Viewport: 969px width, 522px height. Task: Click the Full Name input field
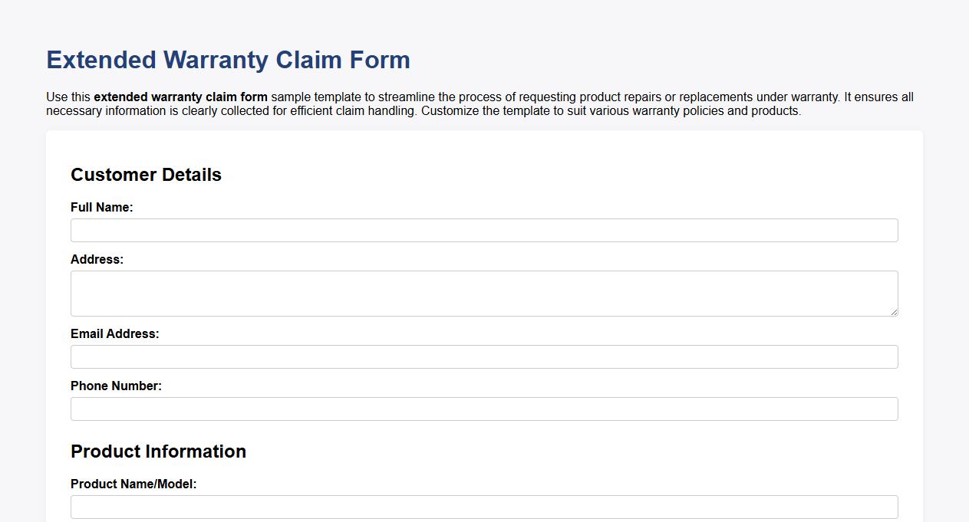click(x=483, y=230)
